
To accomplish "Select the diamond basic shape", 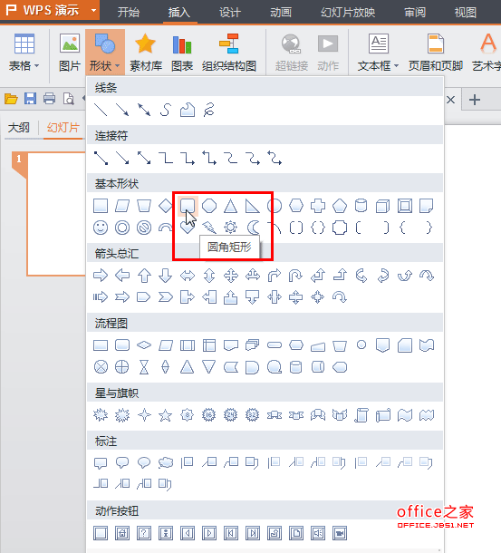I will (x=166, y=206).
